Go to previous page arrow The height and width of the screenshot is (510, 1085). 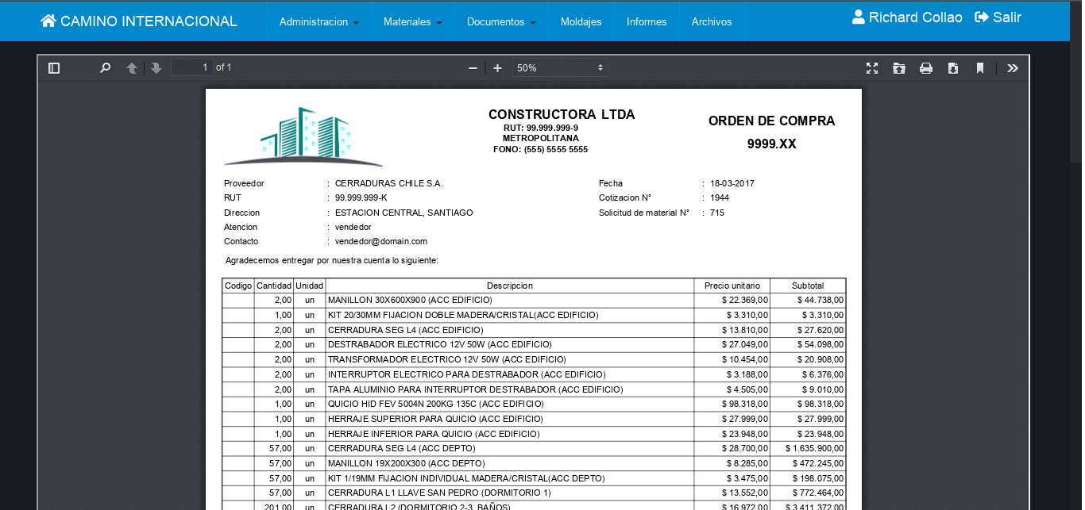coord(132,68)
